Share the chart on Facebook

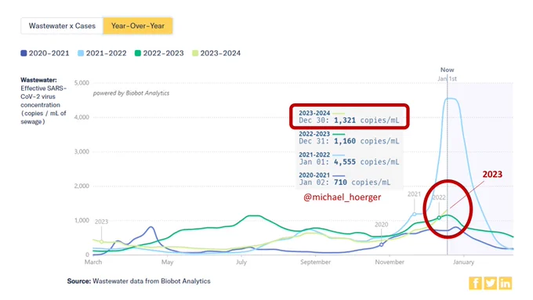tap(475, 283)
